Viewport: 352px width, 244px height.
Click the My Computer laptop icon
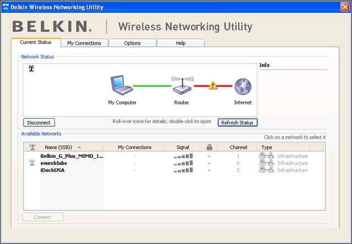click(122, 85)
